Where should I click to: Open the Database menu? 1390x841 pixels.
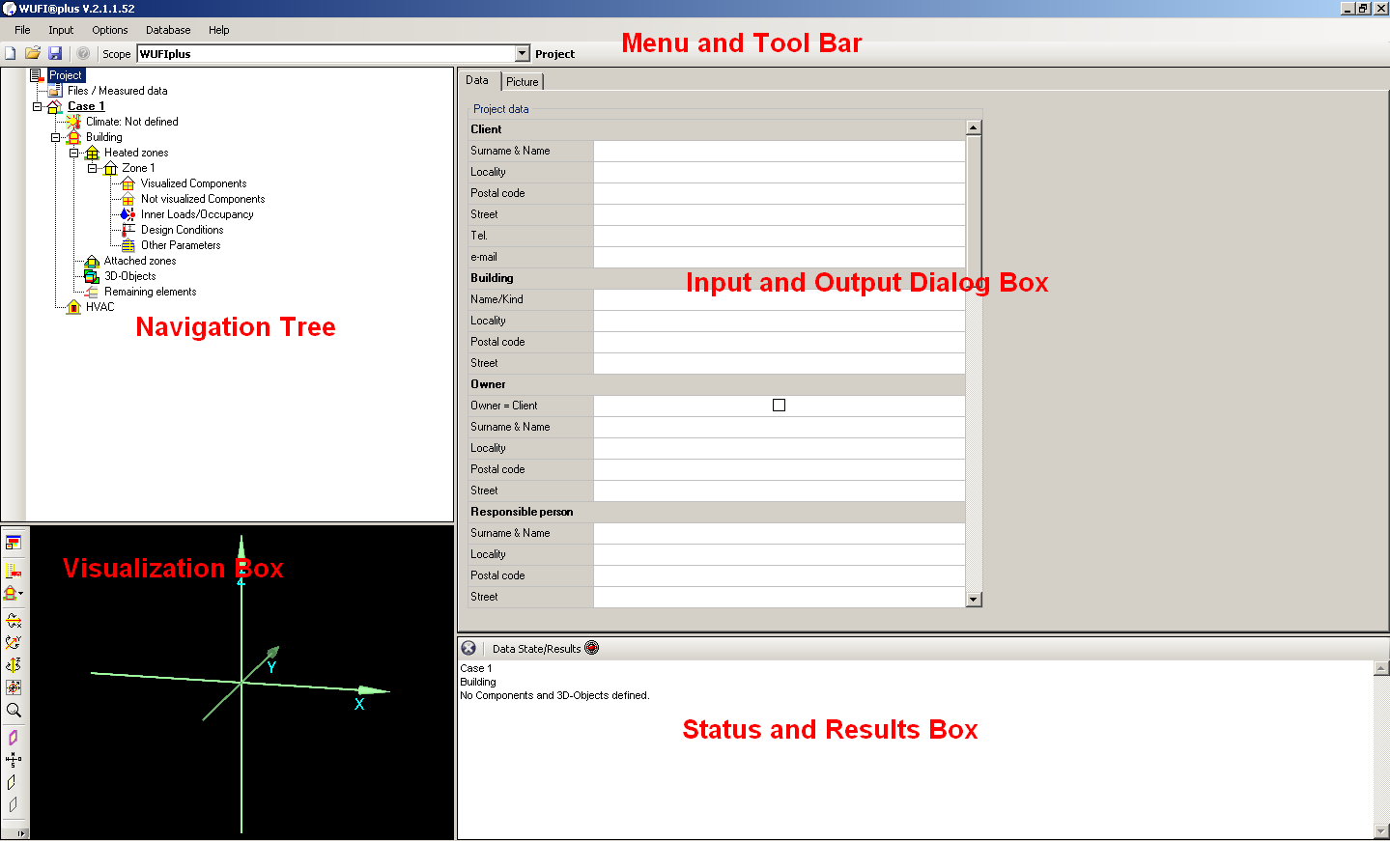pyautogui.click(x=168, y=30)
